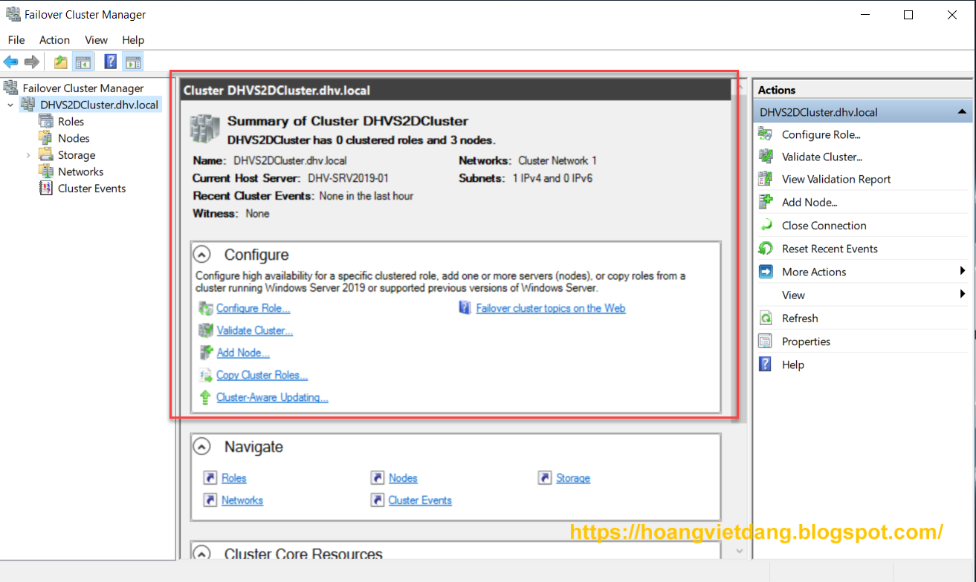Open the Copy Cluster Roles... link
The image size is (976, 582).
click(x=262, y=375)
